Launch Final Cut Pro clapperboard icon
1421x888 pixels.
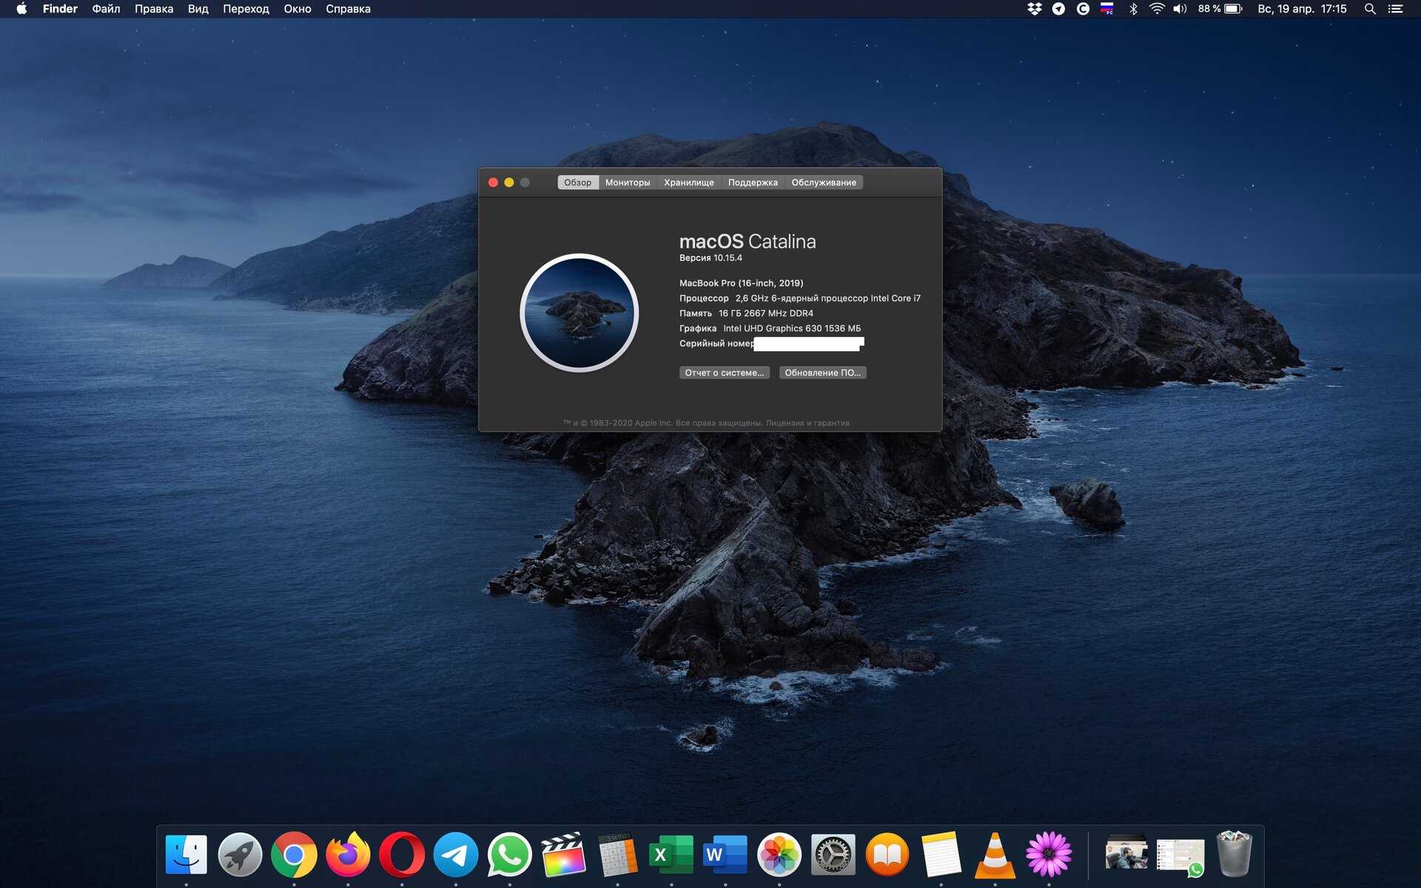point(563,855)
